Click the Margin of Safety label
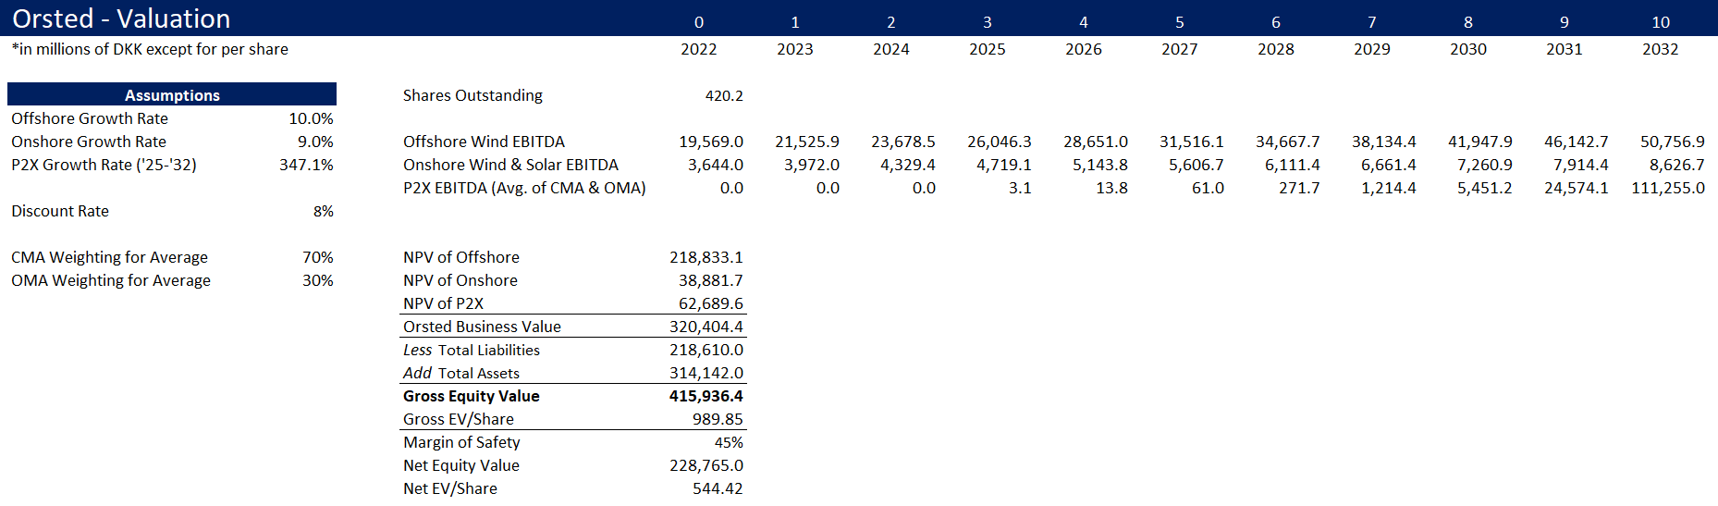 (x=461, y=442)
